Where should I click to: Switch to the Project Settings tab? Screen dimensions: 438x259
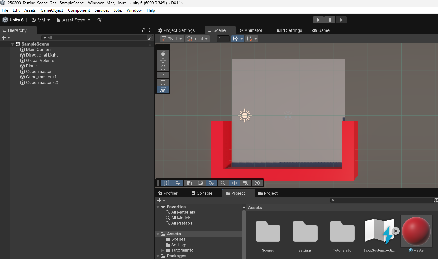[x=176, y=30]
